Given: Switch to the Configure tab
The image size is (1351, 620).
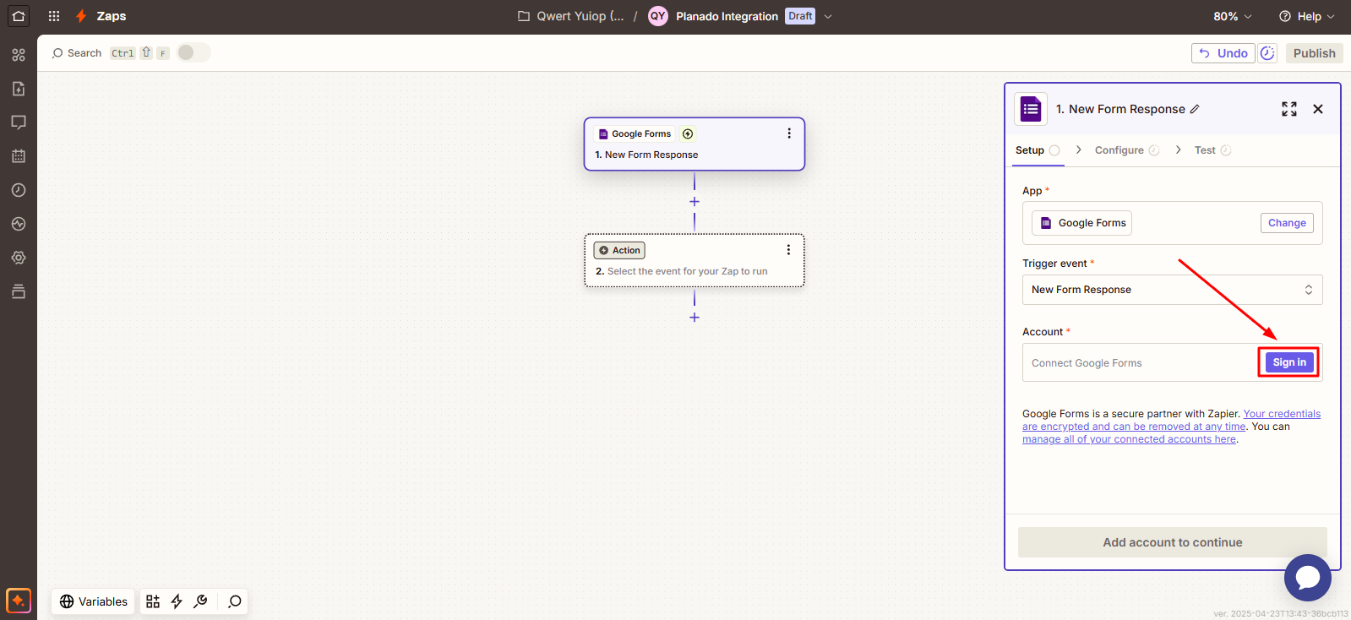Looking at the screenshot, I should 1127,150.
